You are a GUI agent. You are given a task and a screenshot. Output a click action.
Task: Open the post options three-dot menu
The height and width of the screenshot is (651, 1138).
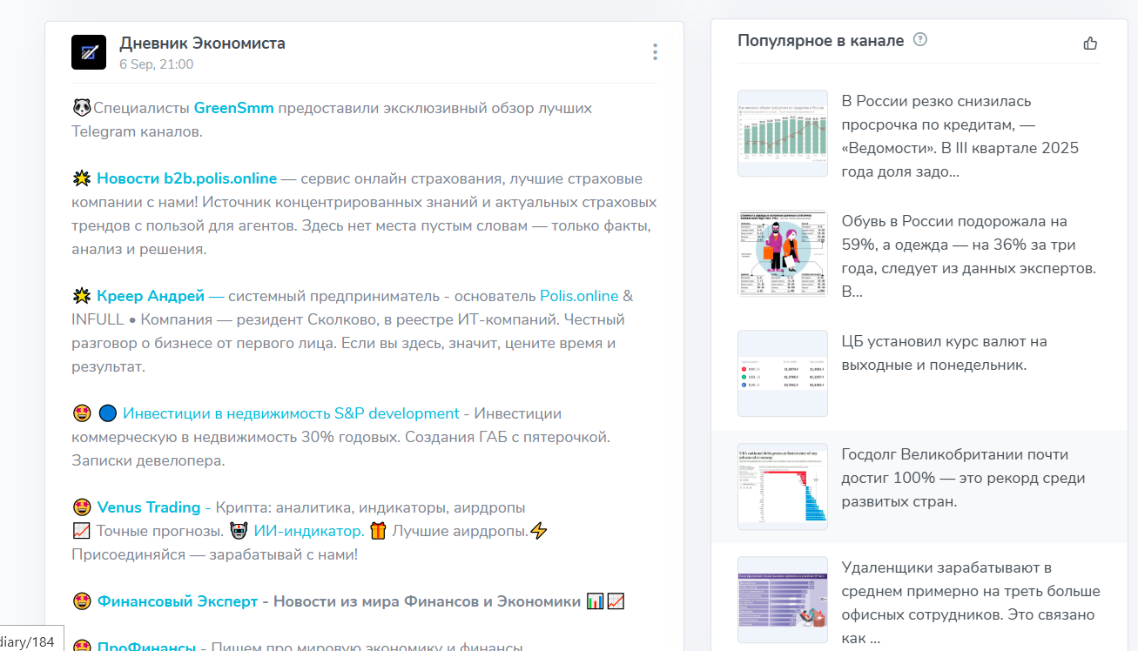[x=655, y=51]
